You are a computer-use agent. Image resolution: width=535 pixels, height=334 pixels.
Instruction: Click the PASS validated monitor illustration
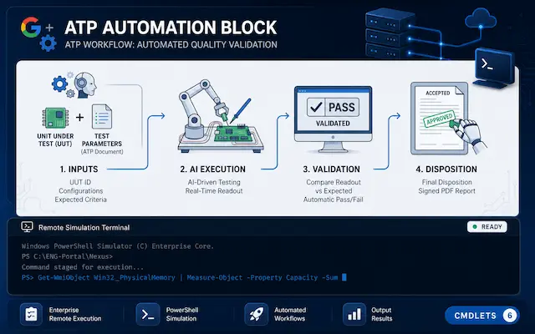point(333,119)
